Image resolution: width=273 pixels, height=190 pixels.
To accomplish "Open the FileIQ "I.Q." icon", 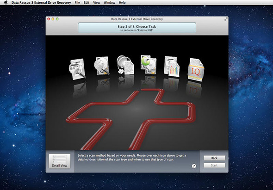I will [x=196, y=70].
